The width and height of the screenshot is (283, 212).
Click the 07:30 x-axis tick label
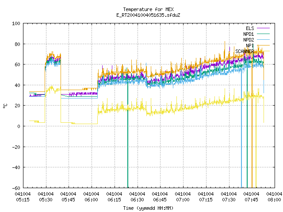pyautogui.click(x=229, y=197)
